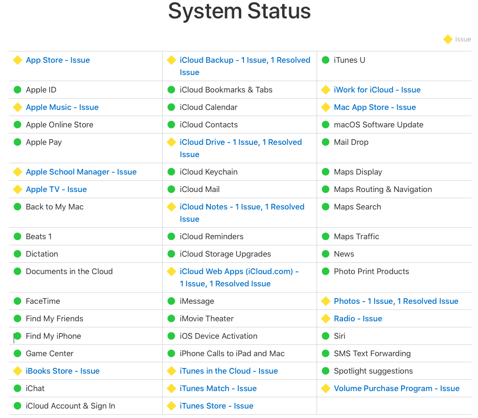
Task: Select the Back to My Mac entry
Action: 55,207
